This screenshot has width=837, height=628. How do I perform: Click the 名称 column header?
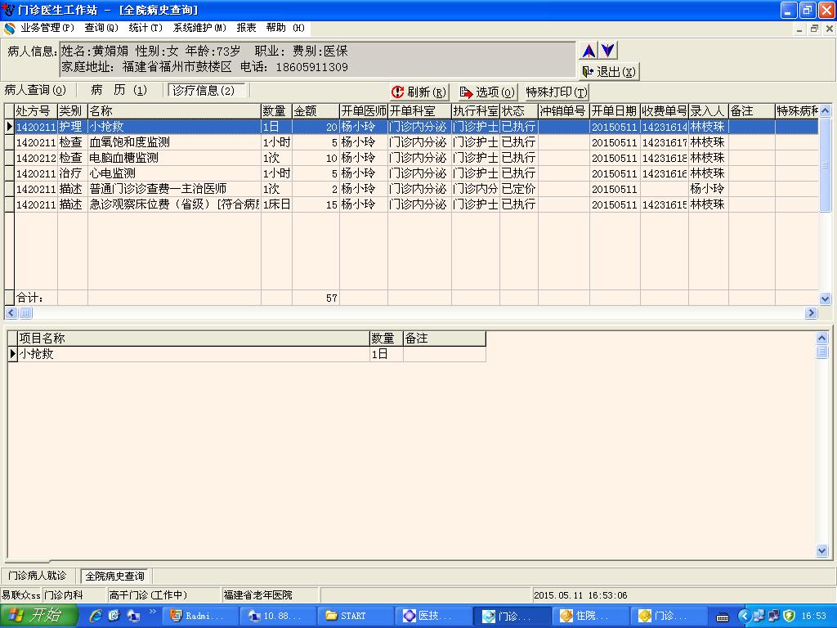click(174, 111)
